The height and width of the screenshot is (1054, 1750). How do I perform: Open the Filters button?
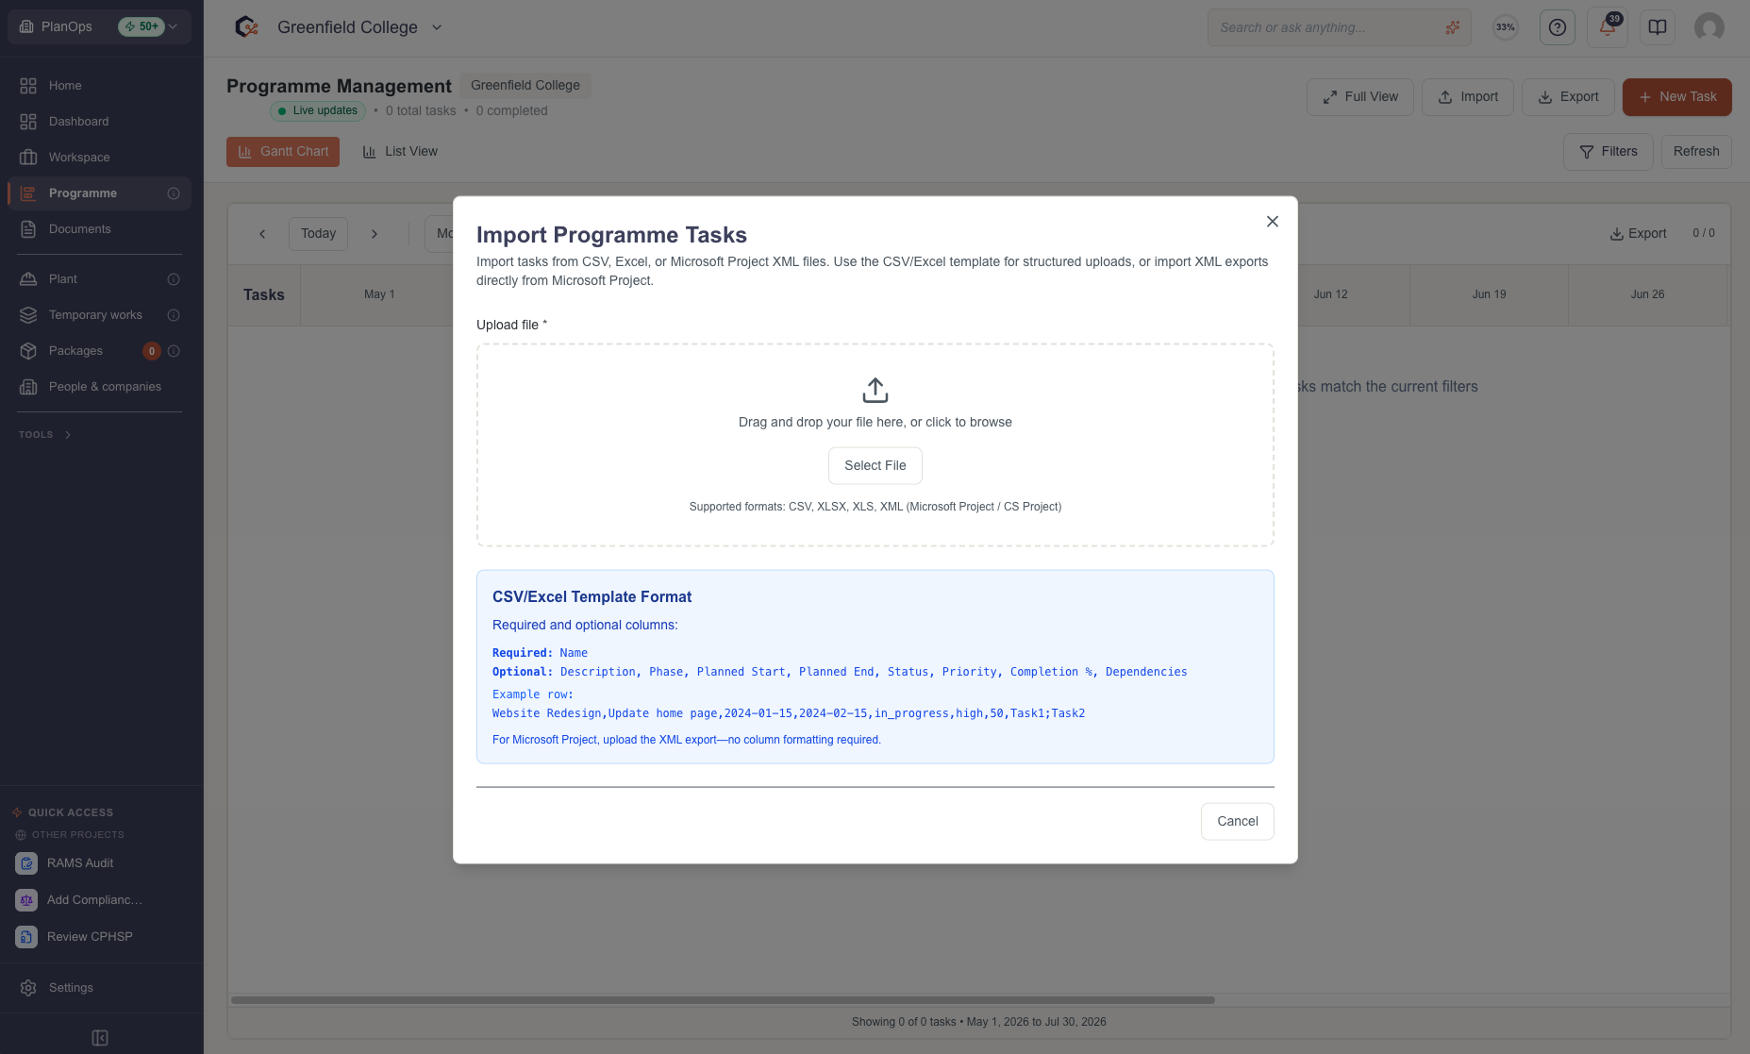coord(1608,152)
